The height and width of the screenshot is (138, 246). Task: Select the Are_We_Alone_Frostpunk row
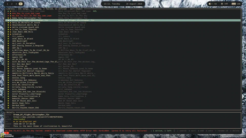[123, 83]
